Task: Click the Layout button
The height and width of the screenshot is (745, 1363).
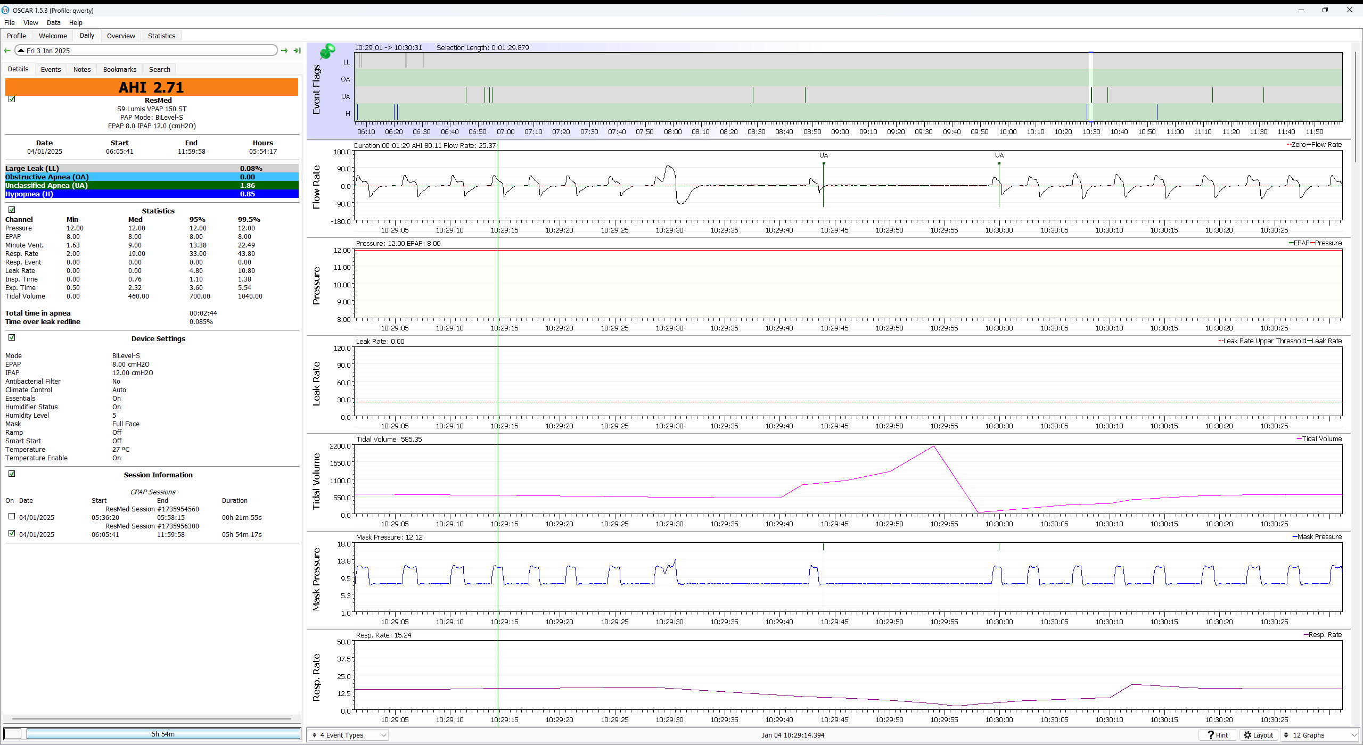Action: tap(1259, 735)
